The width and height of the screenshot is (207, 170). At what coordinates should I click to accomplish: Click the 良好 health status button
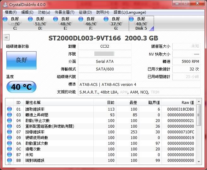coord(21,60)
